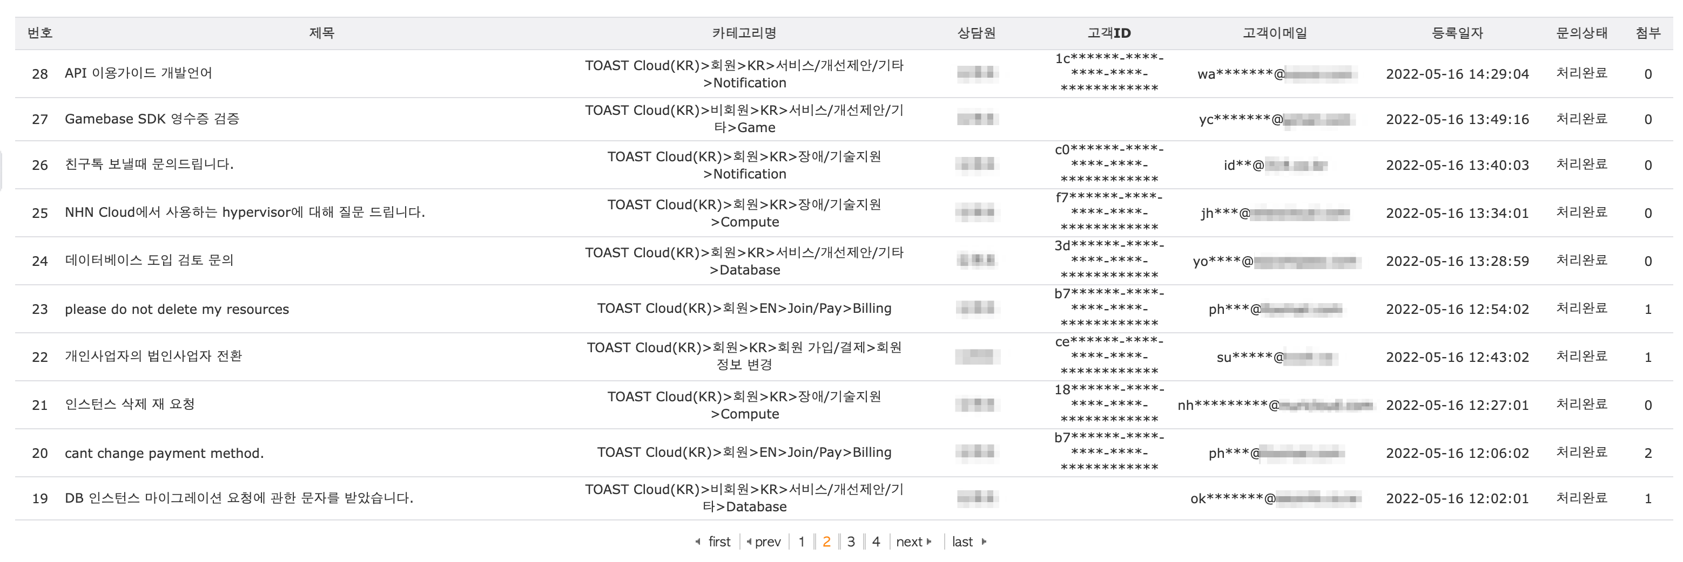The width and height of the screenshot is (1683, 562).
Task: Open 'please do not delete my resources' inquiry
Action: pos(177,309)
